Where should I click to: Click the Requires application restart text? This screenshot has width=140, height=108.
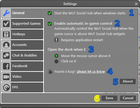point(82,40)
